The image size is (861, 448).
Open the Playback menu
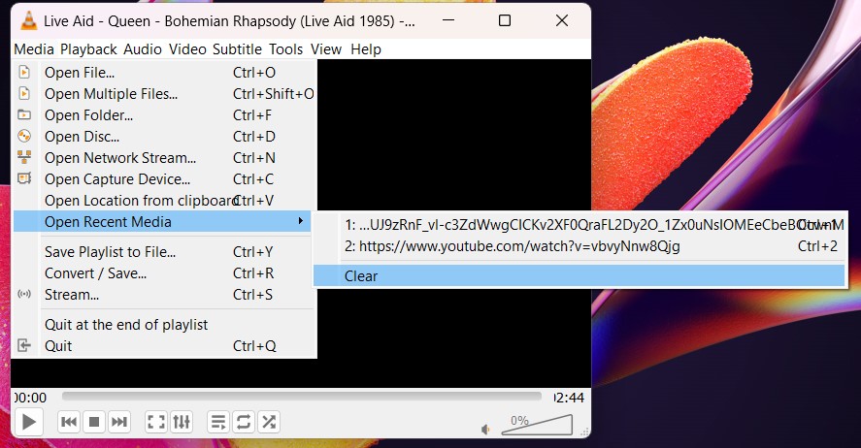pyautogui.click(x=88, y=49)
